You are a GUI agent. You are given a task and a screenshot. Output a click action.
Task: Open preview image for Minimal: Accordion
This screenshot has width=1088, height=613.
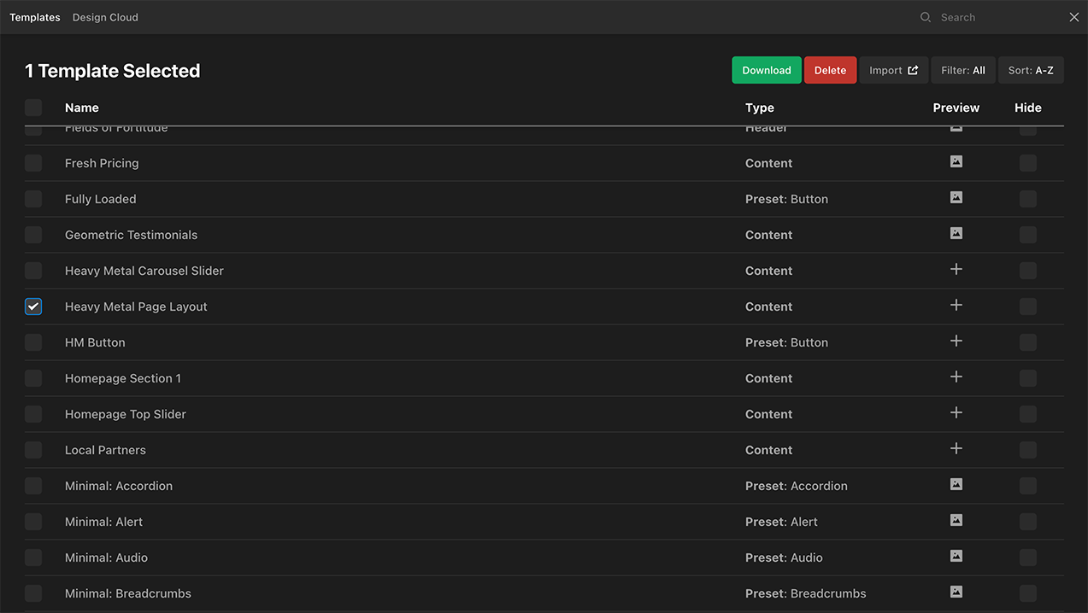click(x=956, y=485)
